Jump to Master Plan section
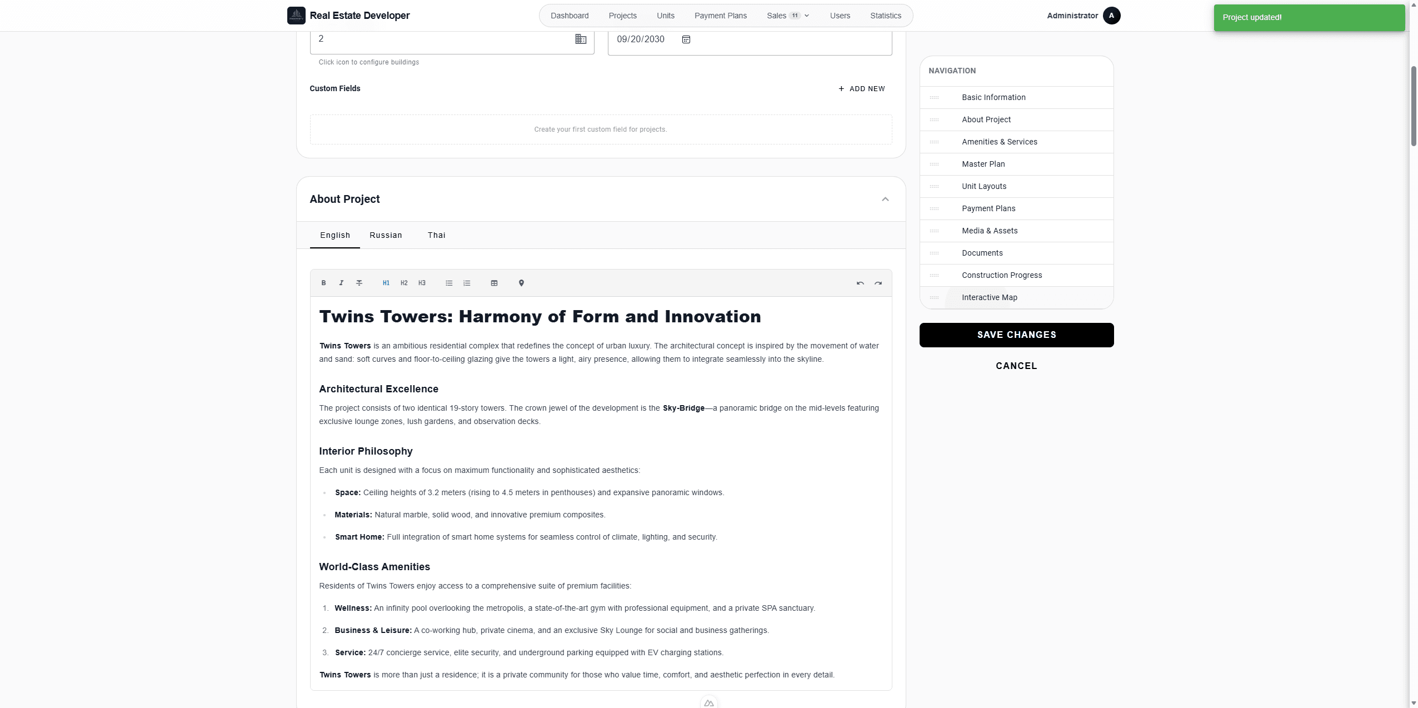Viewport: 1418px width, 708px height. (1016, 164)
